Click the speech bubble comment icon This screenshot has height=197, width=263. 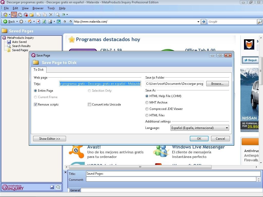coord(58,187)
